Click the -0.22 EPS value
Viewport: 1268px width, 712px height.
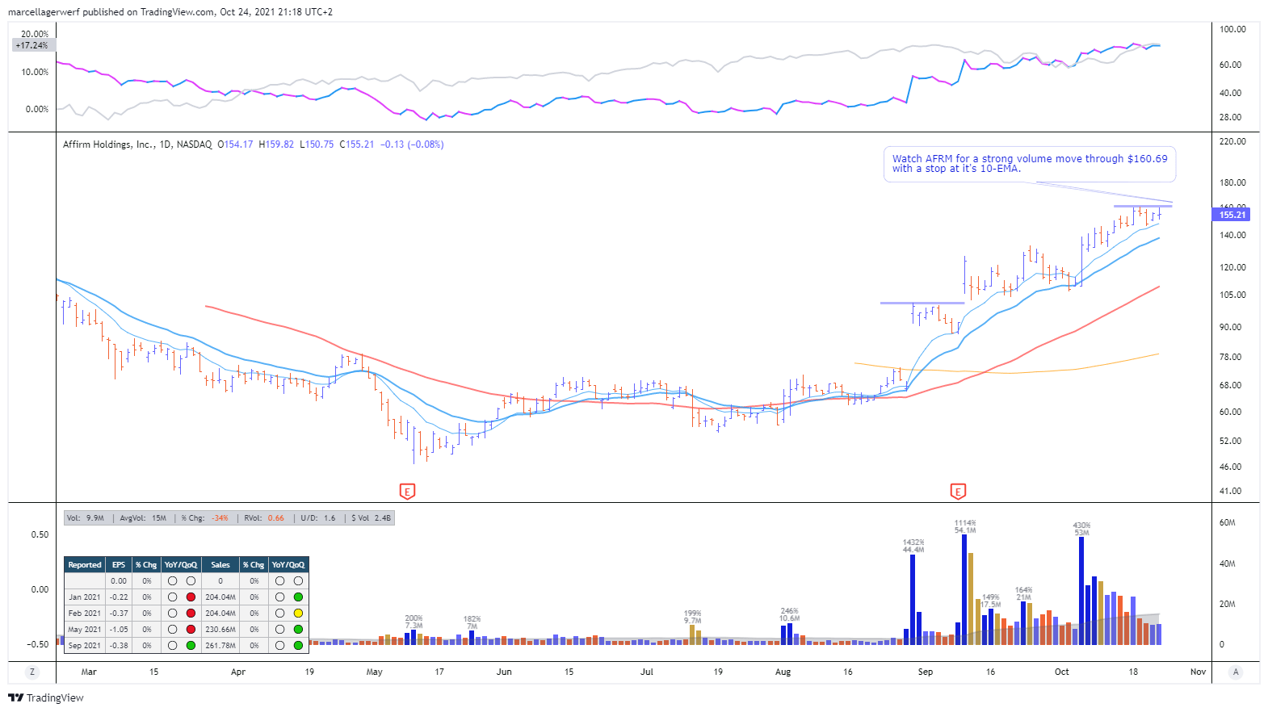point(119,597)
